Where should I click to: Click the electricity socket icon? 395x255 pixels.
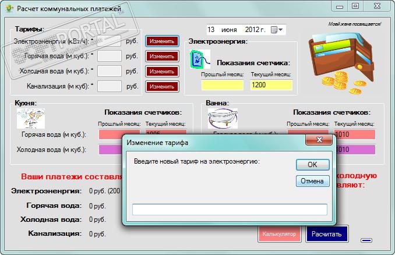200,59
